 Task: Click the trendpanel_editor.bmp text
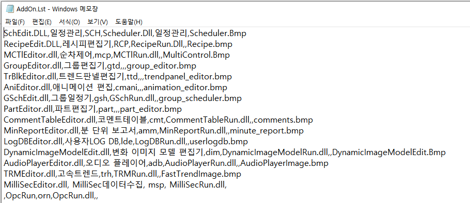pos(188,77)
